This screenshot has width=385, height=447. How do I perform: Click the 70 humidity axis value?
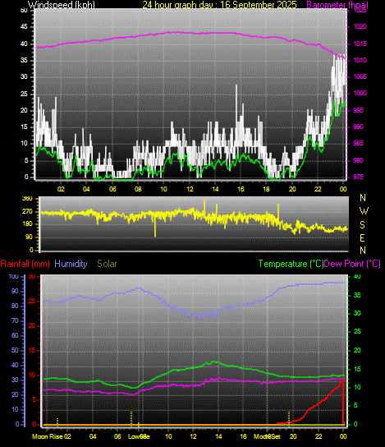coord(15,321)
